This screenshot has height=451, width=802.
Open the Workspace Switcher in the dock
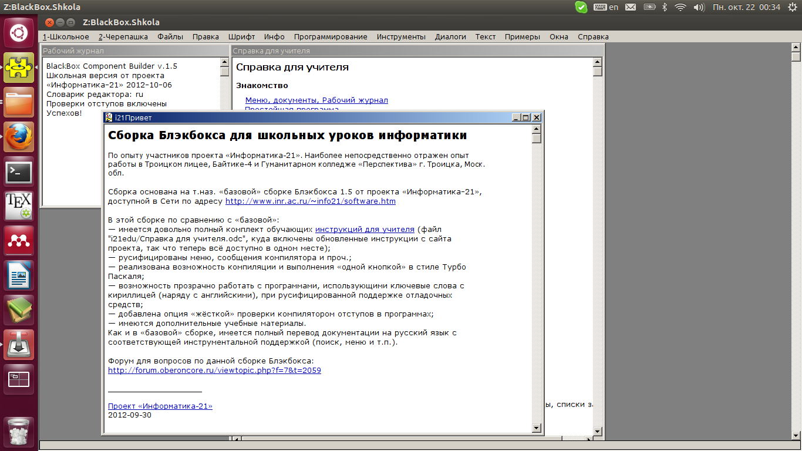(x=19, y=379)
